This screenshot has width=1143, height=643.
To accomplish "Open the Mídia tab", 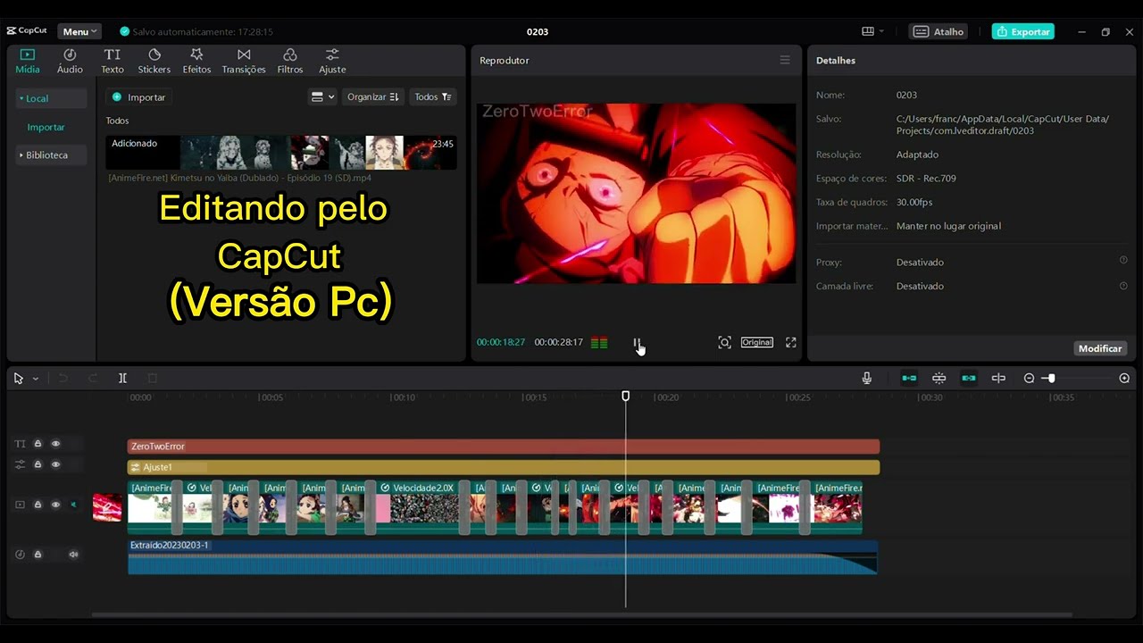I will (28, 61).
